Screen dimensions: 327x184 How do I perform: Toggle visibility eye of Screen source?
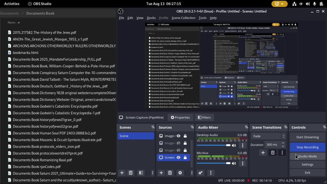click(x=178, y=157)
